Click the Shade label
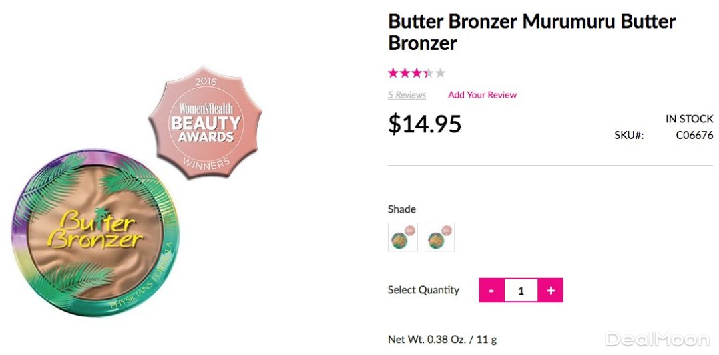Screen dimensions: 719x355 pyautogui.click(x=401, y=209)
